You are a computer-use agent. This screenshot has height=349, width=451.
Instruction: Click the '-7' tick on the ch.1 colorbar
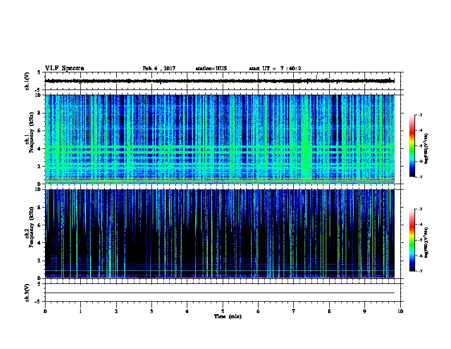[420, 177]
